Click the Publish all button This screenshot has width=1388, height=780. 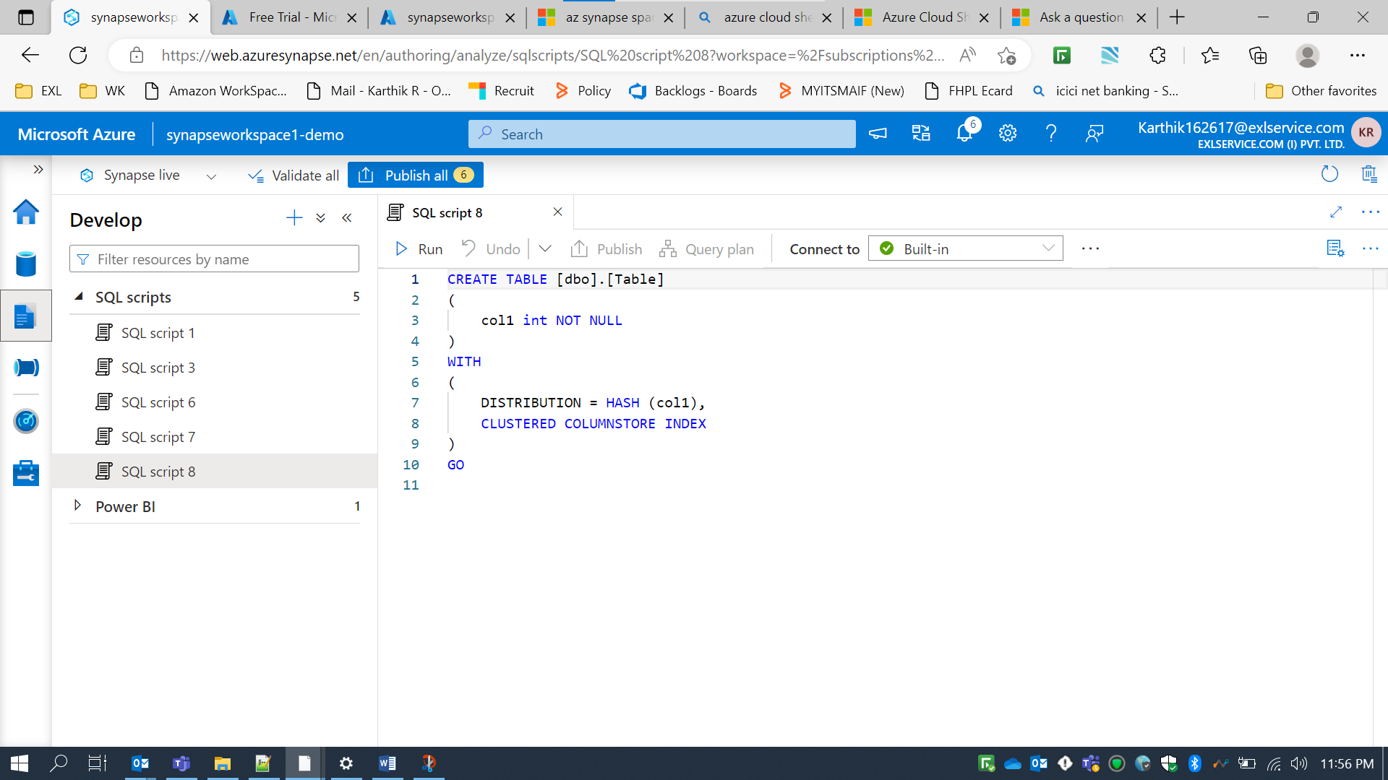coord(416,175)
